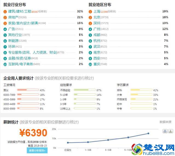175x156 pixels.
Task: Click the 10年以上 experience label
Action: coord(65,109)
